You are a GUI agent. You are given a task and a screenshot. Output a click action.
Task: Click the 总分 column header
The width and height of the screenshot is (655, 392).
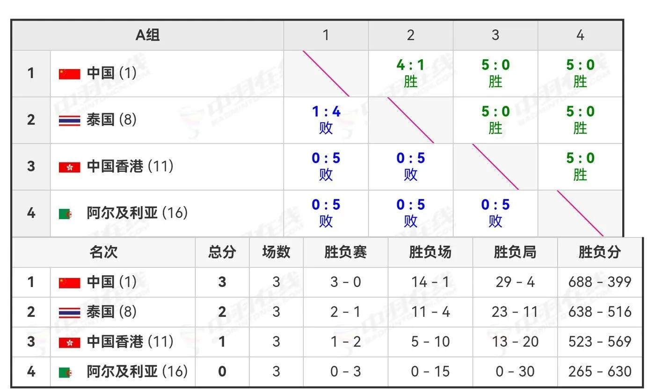click(x=222, y=252)
